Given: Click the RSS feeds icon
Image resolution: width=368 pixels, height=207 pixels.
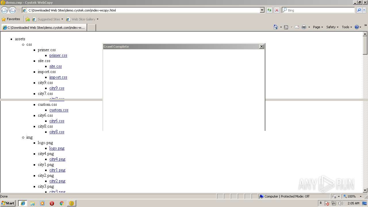Looking at the screenshot, I should click(x=286, y=27).
